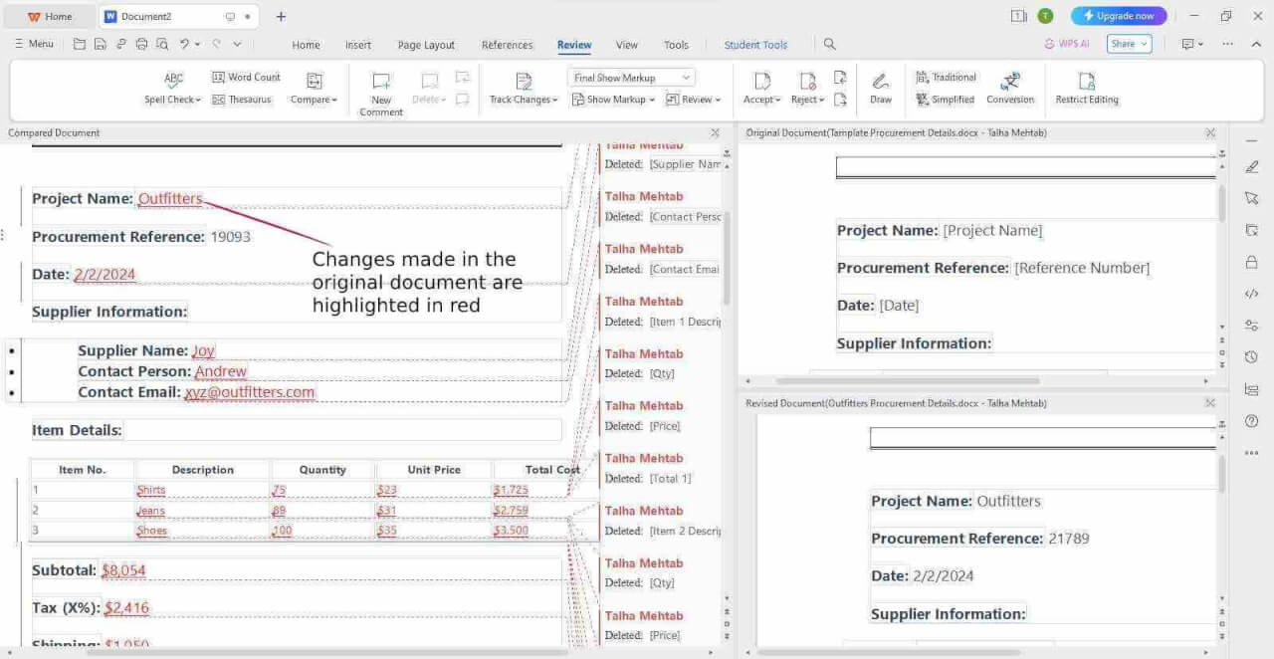
Task: Select the Draw tool in the Review ribbon
Action: 879,88
